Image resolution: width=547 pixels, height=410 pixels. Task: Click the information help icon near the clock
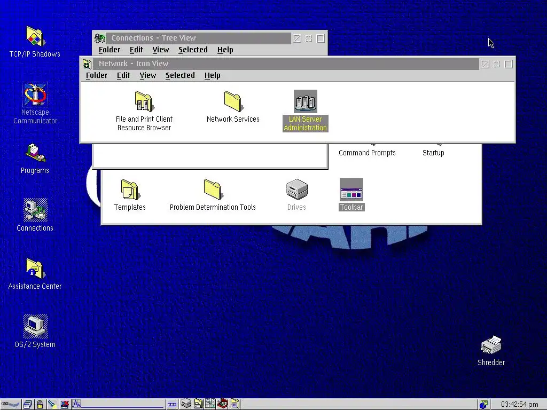483,405
